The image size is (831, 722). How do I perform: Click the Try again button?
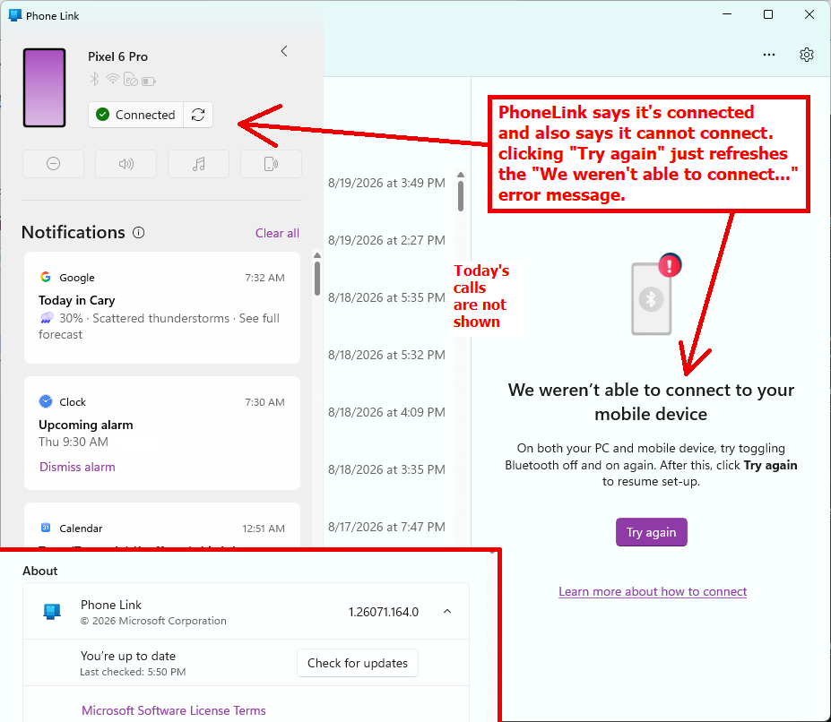pyautogui.click(x=651, y=532)
